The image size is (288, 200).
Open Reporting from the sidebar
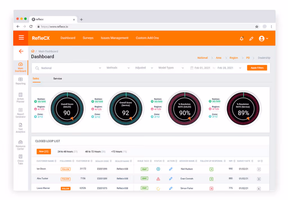click(x=21, y=81)
